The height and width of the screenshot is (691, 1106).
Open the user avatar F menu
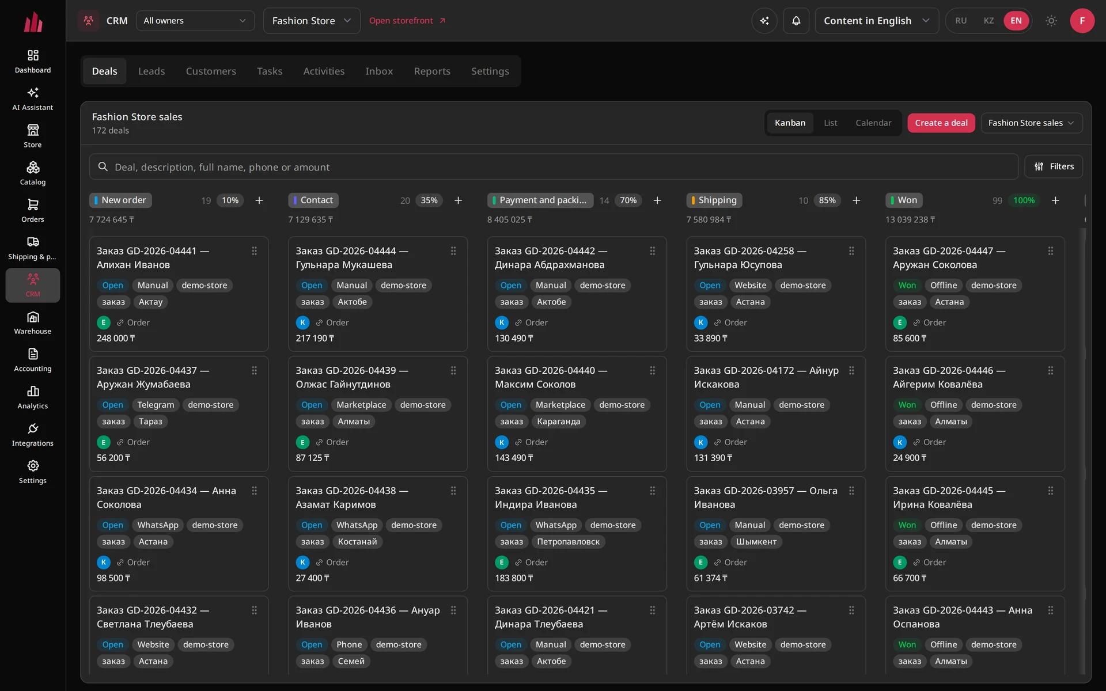point(1082,21)
